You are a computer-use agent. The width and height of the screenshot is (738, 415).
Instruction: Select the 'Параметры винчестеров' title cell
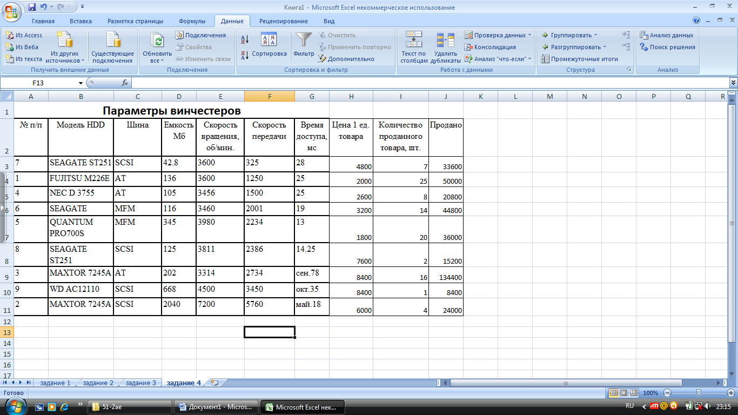172,111
